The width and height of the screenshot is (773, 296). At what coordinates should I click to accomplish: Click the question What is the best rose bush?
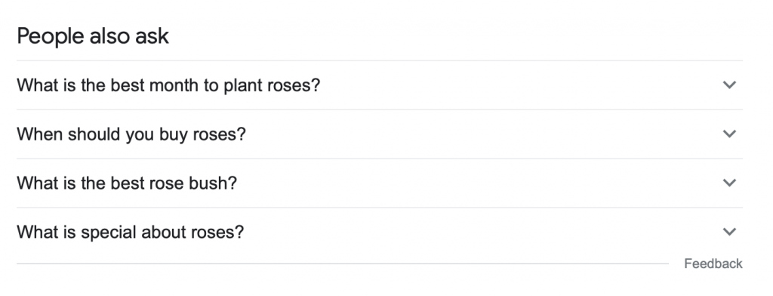127,183
